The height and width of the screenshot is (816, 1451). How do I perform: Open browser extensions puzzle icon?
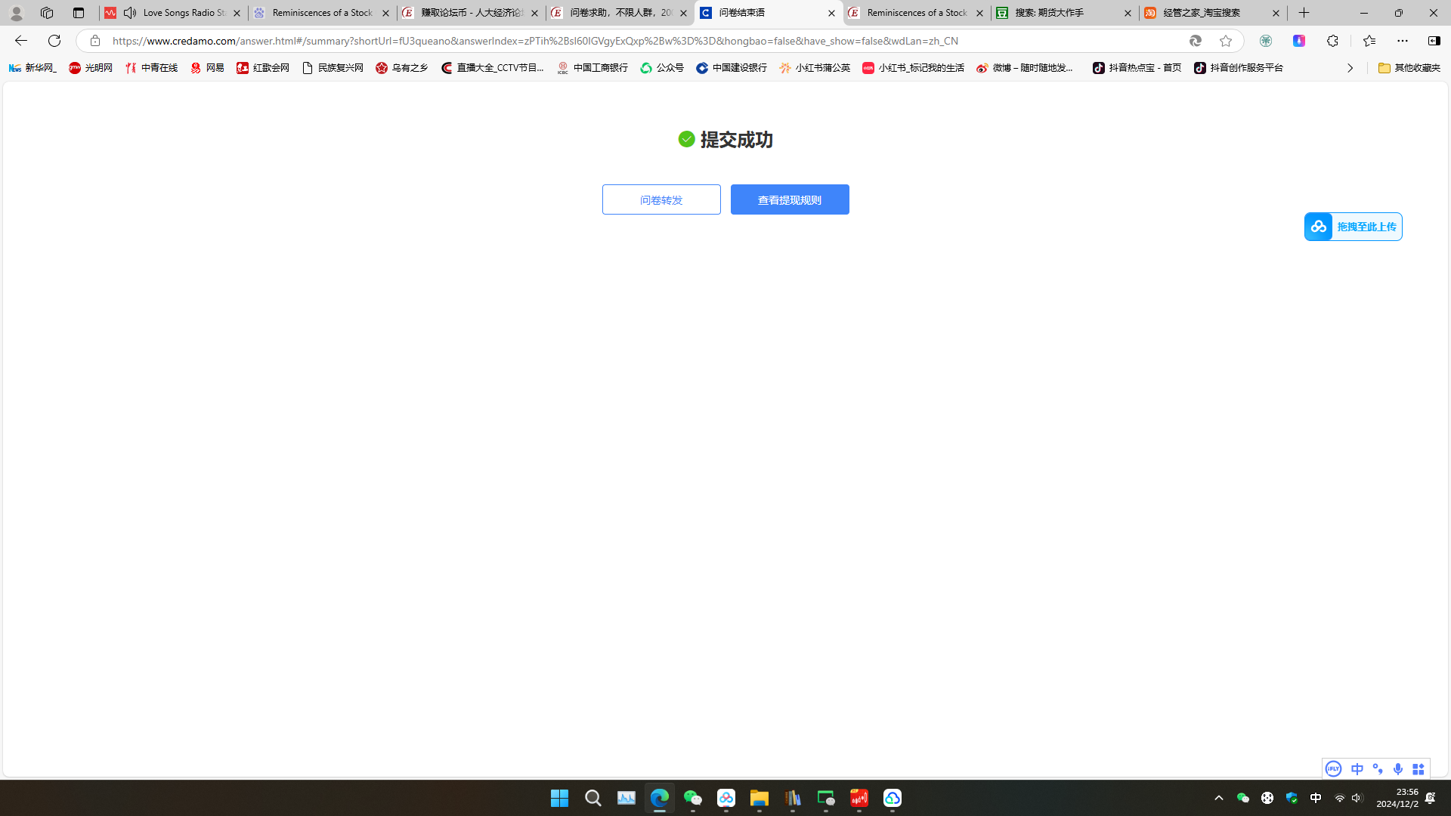click(x=1332, y=41)
